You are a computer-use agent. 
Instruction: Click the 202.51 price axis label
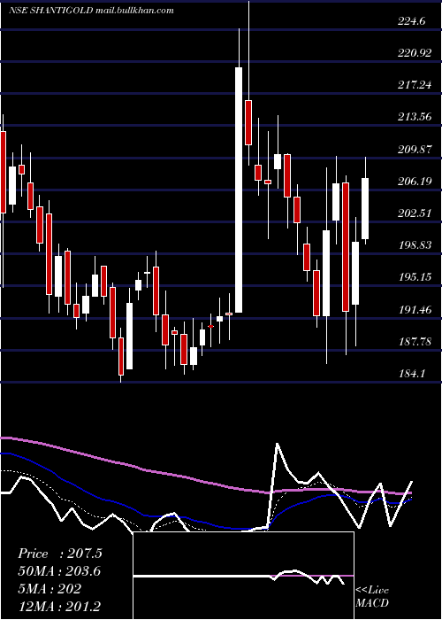[415, 213]
